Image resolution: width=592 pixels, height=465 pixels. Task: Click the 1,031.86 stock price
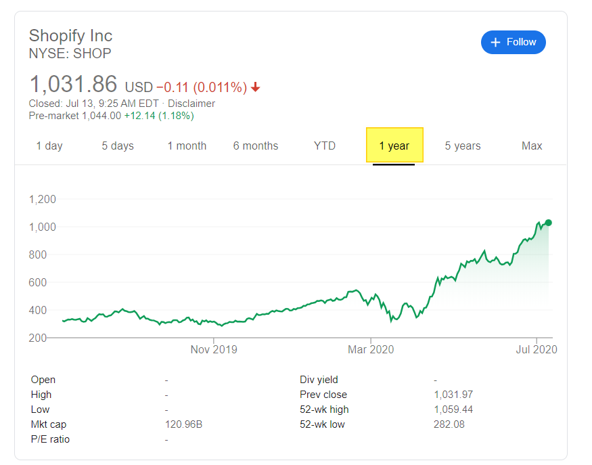[x=73, y=84]
